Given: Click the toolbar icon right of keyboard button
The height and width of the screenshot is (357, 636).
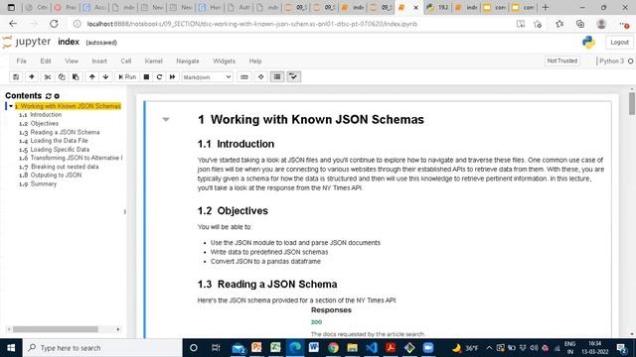Looking at the screenshot, I should (260, 77).
